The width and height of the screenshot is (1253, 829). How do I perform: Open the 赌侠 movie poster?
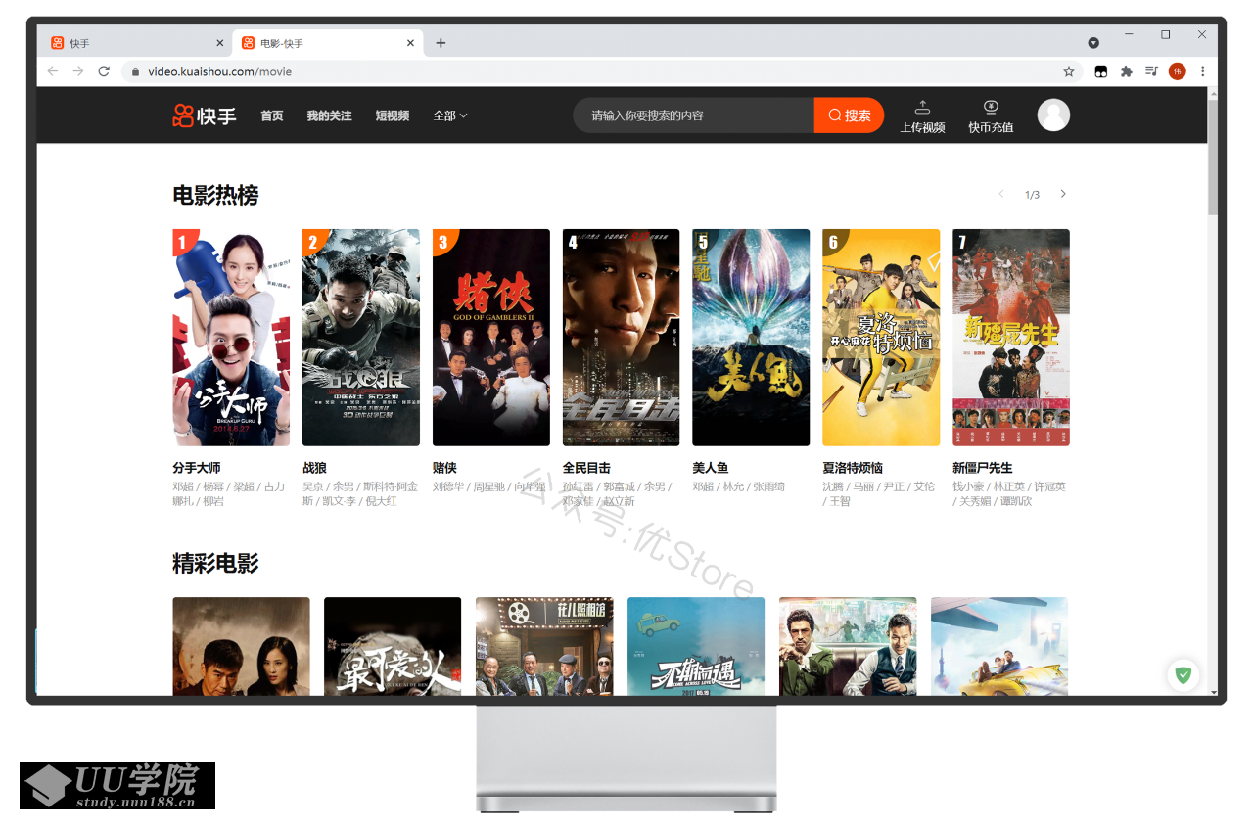pos(491,338)
